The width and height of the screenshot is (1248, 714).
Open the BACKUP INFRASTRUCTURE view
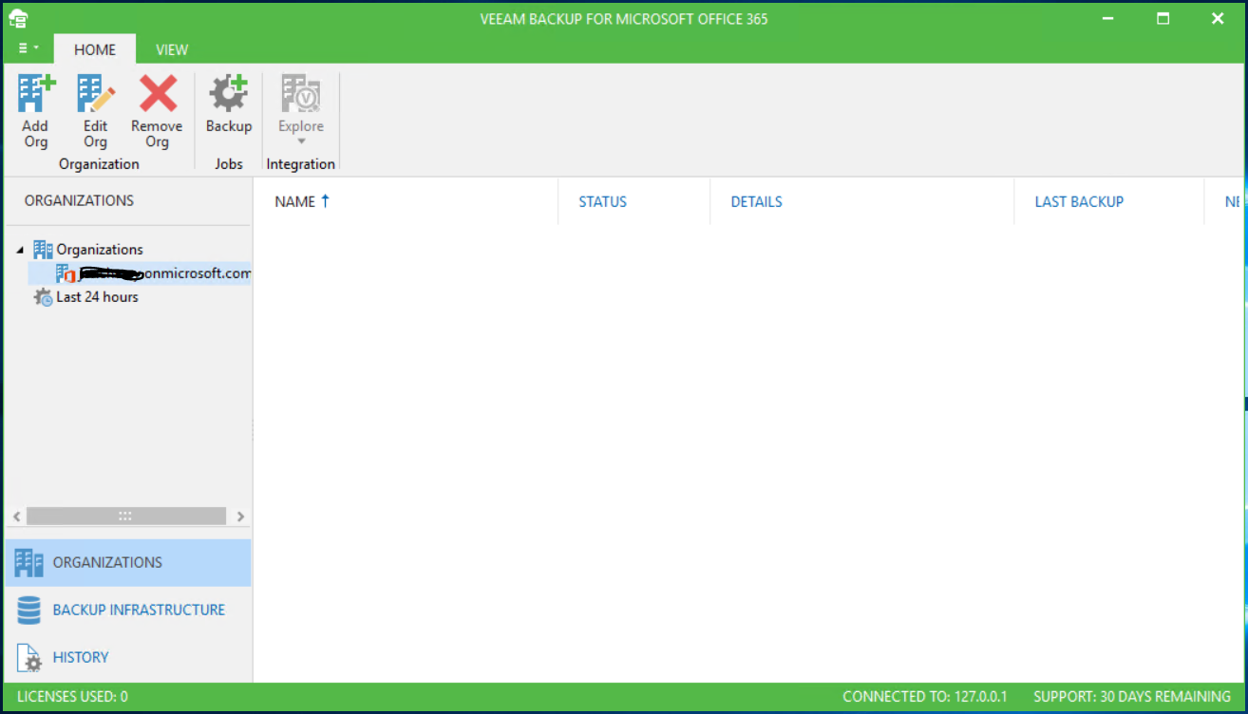click(127, 610)
